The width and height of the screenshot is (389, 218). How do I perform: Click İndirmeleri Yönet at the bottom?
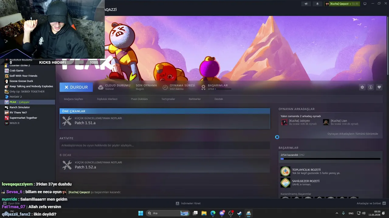pos(191,203)
